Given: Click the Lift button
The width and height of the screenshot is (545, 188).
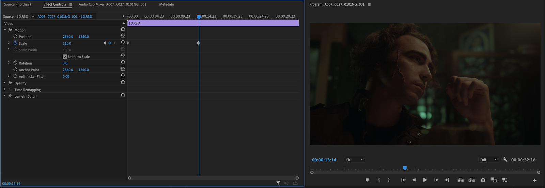Looking at the screenshot, I should [x=461, y=180].
